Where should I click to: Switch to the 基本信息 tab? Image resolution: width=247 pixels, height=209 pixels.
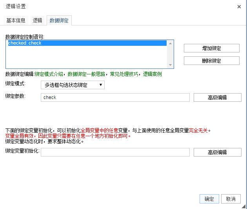pyautogui.click(x=16, y=20)
